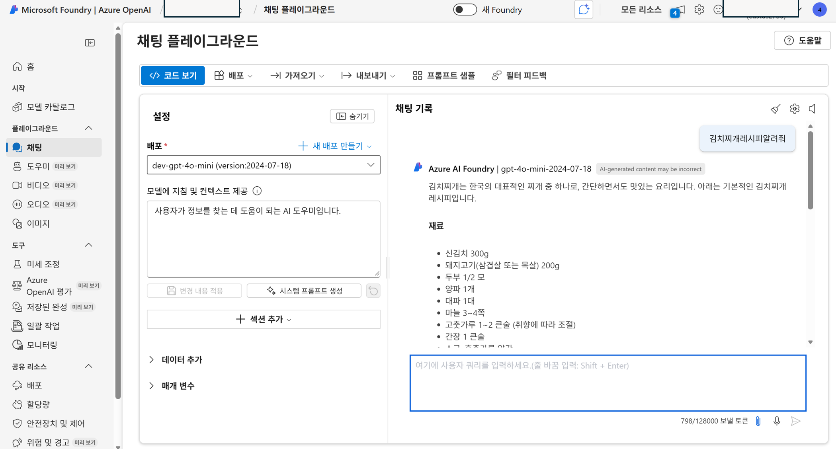Open chat history settings gear
This screenshot has width=836, height=453.
pyautogui.click(x=795, y=109)
